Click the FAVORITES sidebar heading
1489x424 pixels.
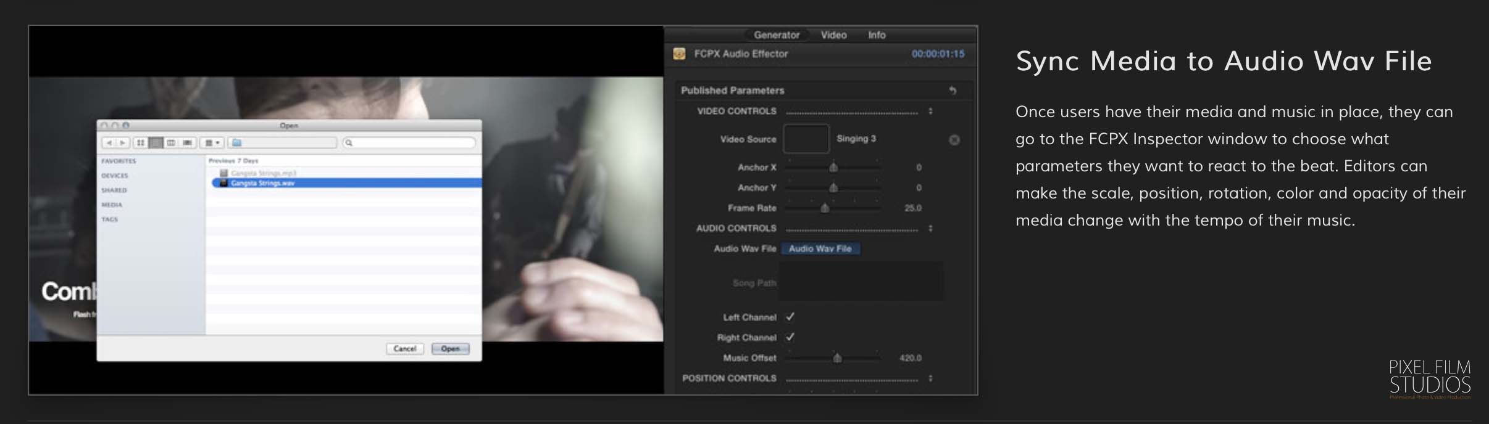(119, 161)
